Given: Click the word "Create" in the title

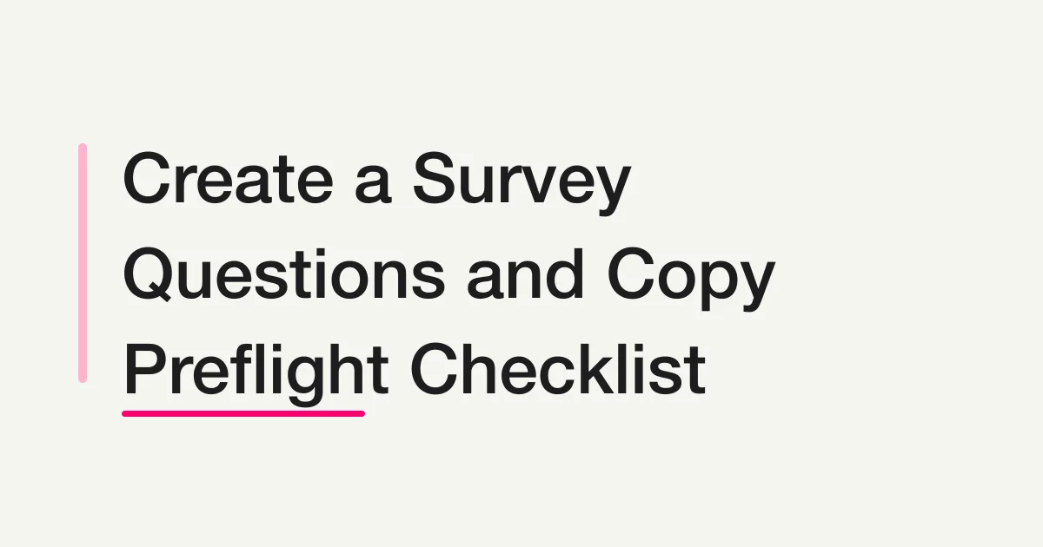Looking at the screenshot, I should [x=228, y=177].
